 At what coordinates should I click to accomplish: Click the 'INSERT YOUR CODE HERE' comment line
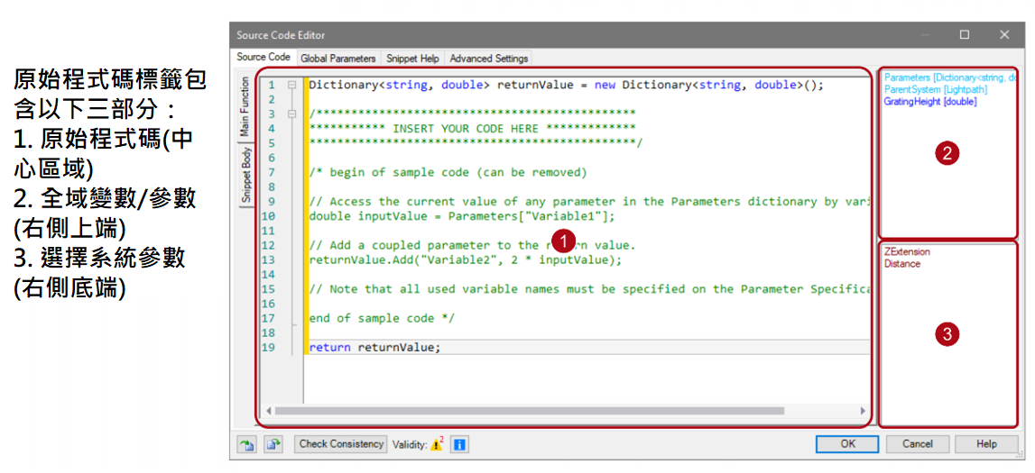pos(472,129)
